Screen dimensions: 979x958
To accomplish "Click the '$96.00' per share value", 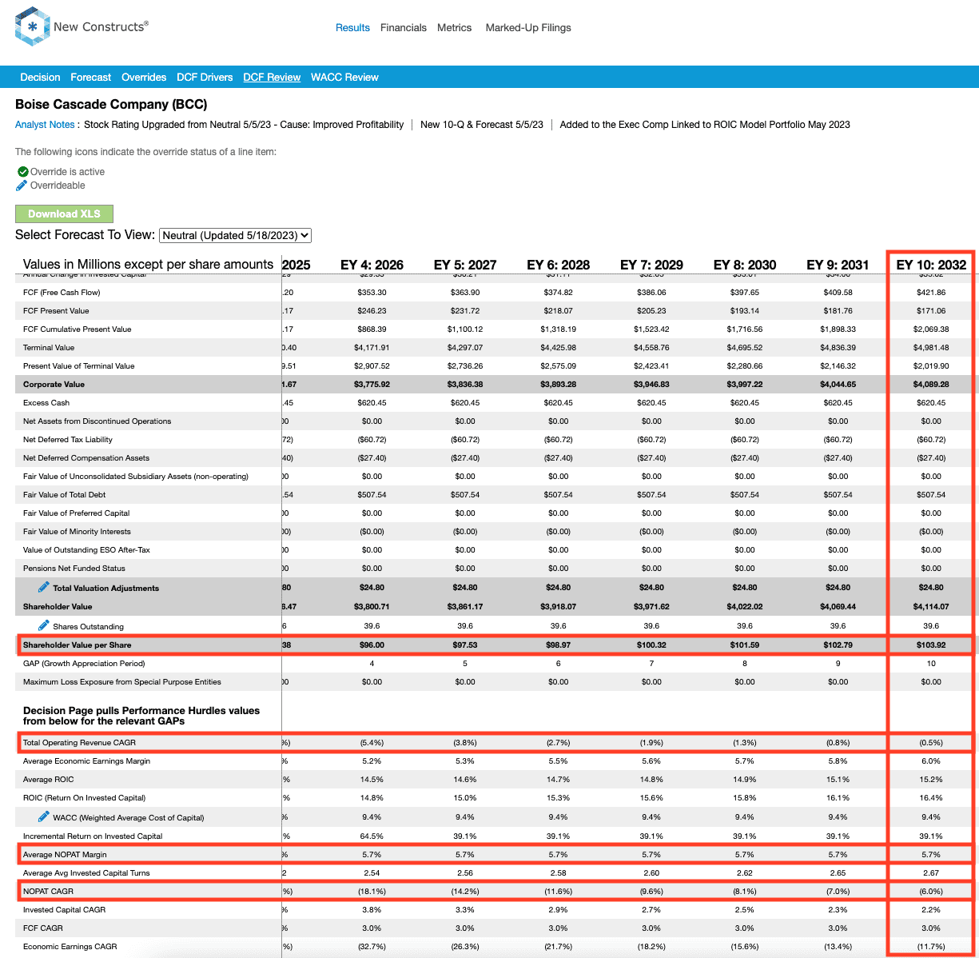I will [x=372, y=645].
